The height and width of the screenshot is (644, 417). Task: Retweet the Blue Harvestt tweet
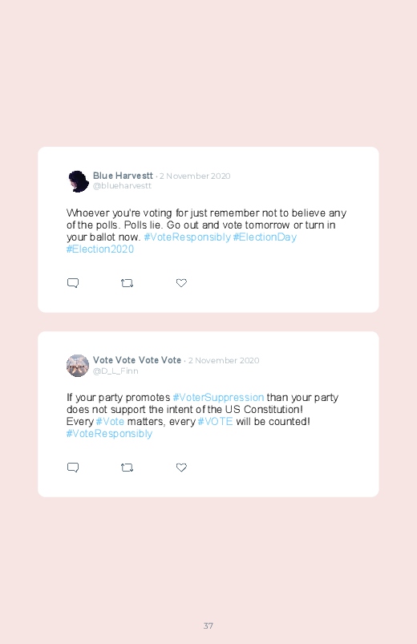pos(127,283)
